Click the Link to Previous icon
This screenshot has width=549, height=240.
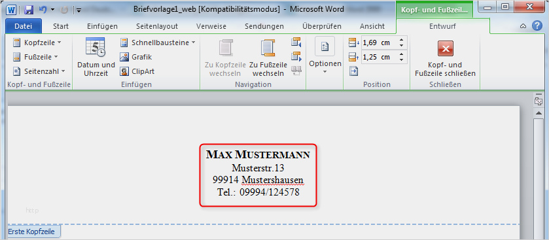[x=296, y=71]
